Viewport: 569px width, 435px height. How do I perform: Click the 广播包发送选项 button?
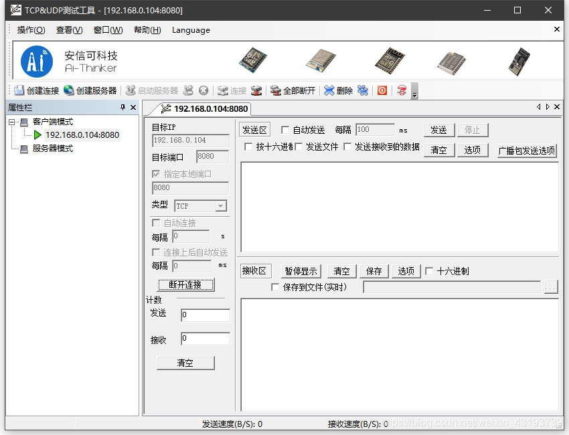(x=527, y=151)
